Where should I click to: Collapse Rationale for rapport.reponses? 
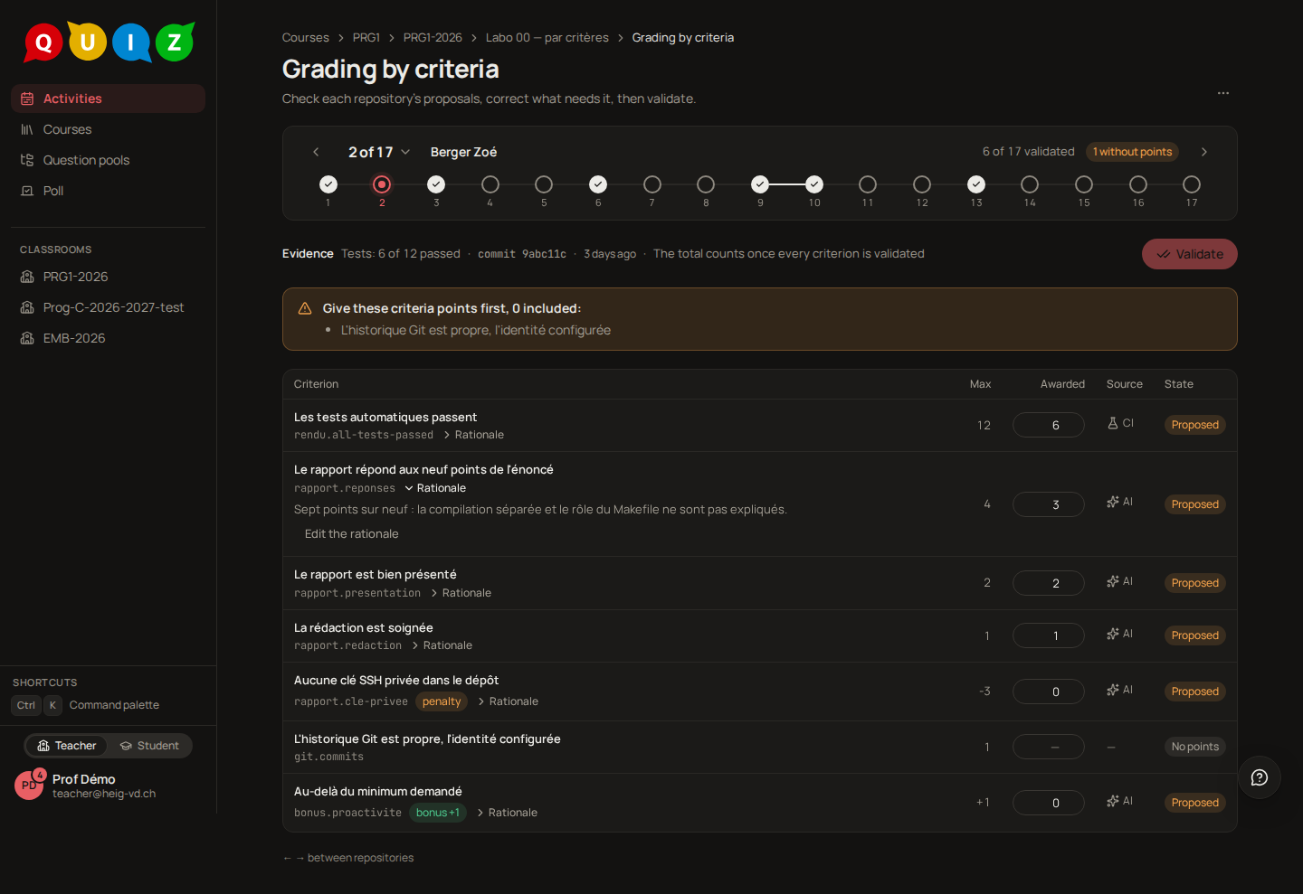click(435, 488)
